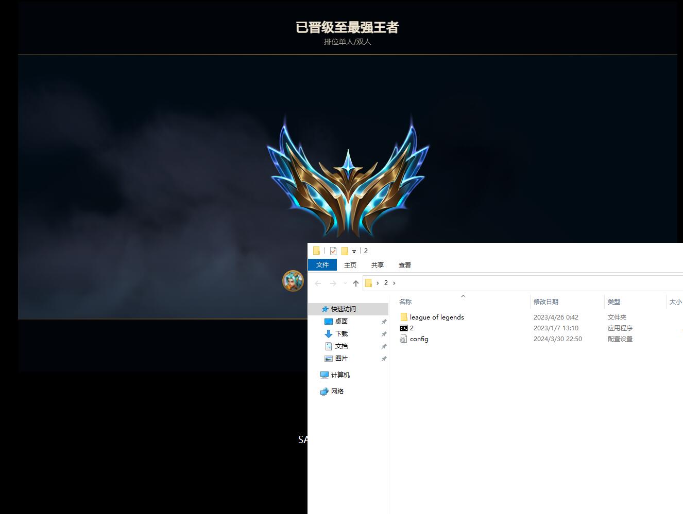
Task: Click the console icon of application "2"
Action: 404,328
